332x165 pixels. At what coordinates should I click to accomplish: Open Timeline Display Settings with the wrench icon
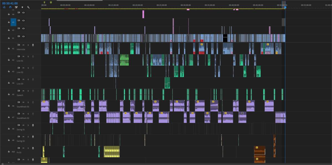28,7
